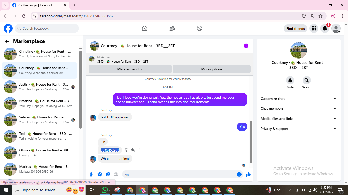Image resolution: width=348 pixels, height=195 pixels.
Task: Click the "What about animal" message
Action: pos(115,159)
